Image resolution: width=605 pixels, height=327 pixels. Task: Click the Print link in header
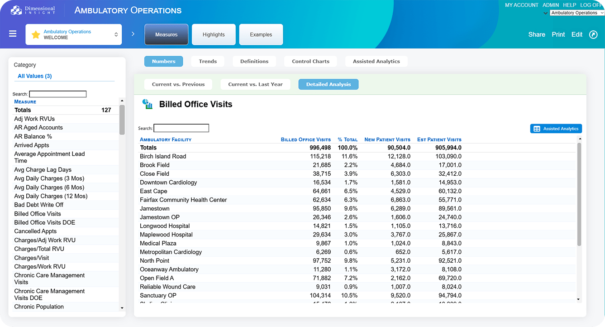pos(558,34)
